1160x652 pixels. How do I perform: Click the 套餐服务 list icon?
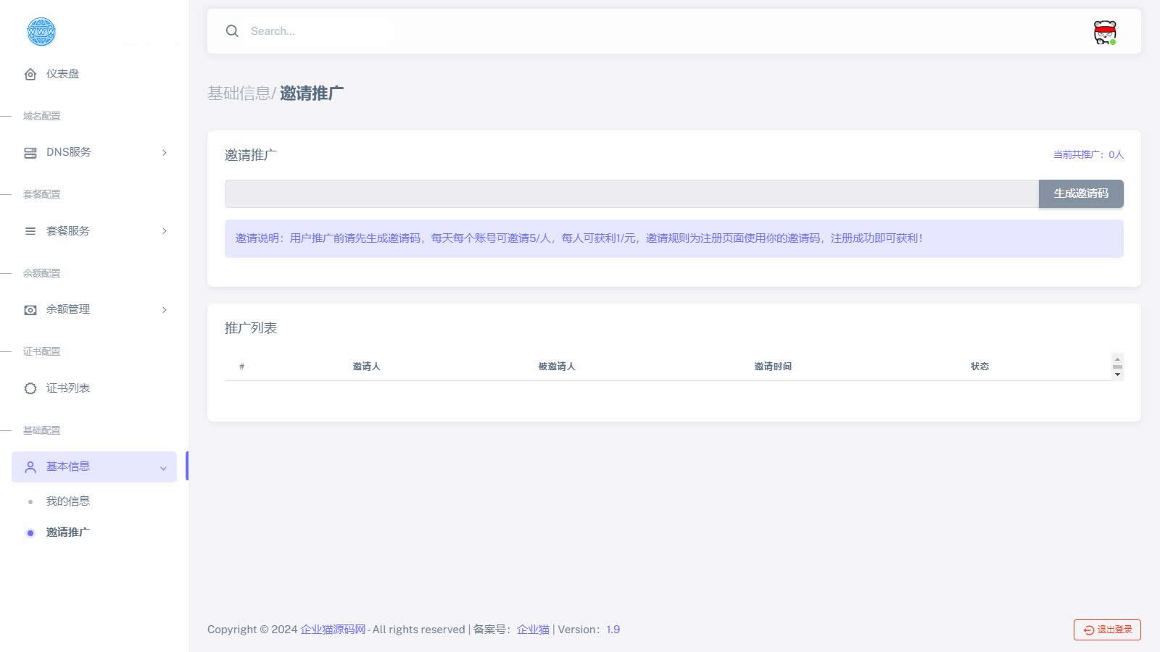point(30,230)
